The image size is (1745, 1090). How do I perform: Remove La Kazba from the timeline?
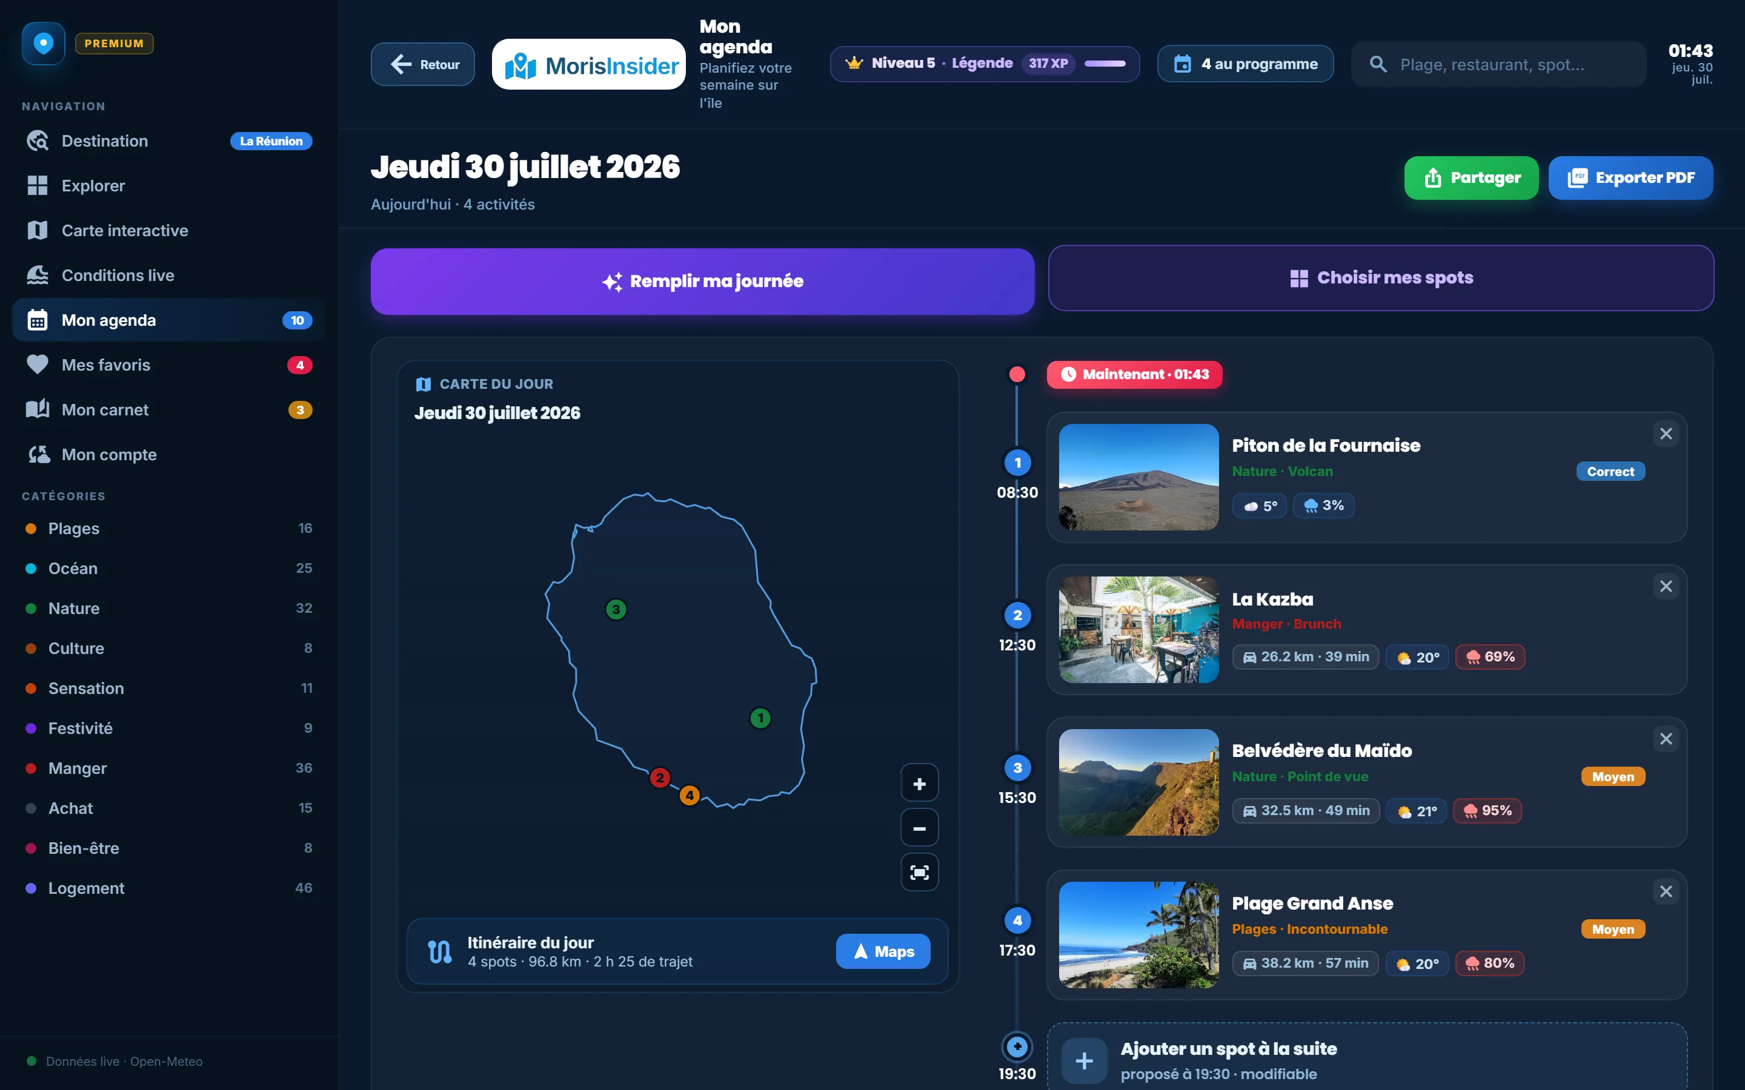click(1666, 587)
